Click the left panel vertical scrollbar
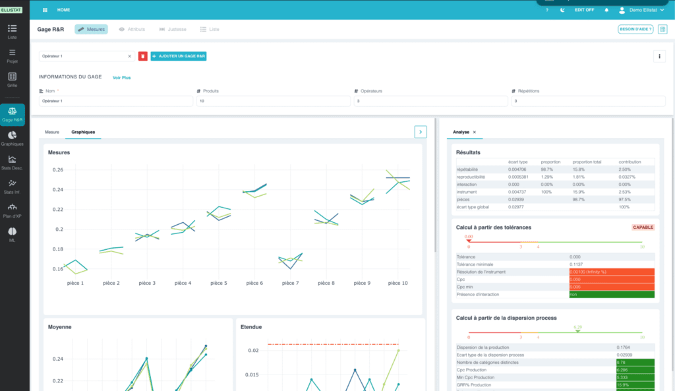Screen dimensions: 675x391 (x=435, y=185)
